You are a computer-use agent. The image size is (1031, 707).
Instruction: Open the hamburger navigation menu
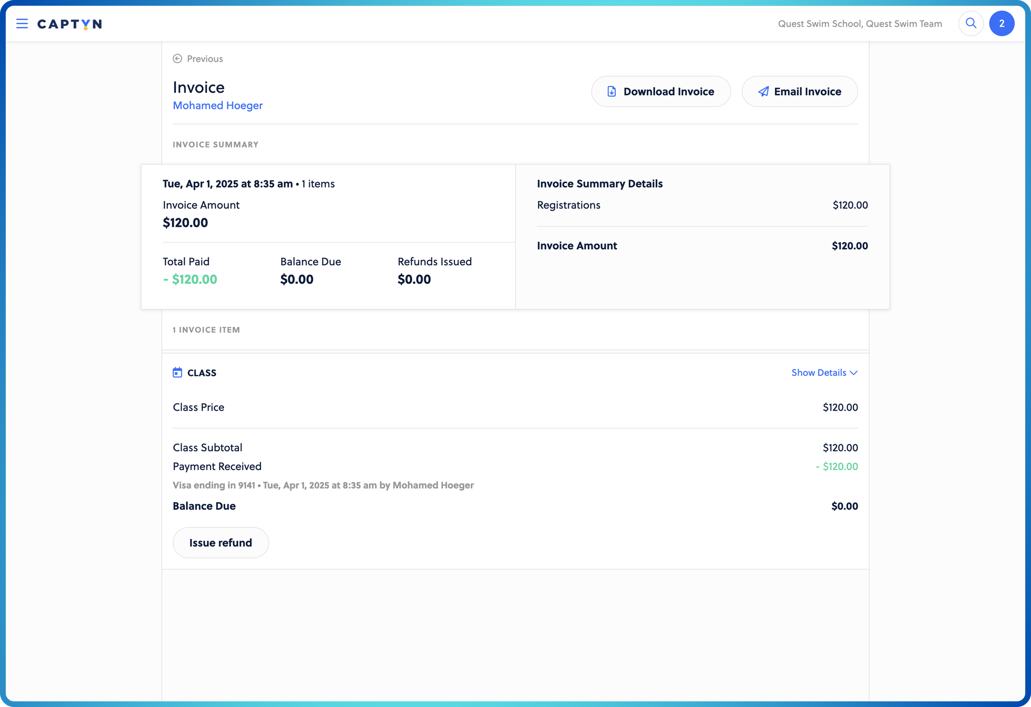(22, 23)
